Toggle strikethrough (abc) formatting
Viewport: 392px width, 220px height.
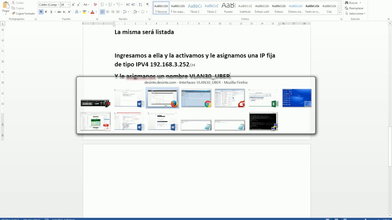pyautogui.click(x=59, y=12)
